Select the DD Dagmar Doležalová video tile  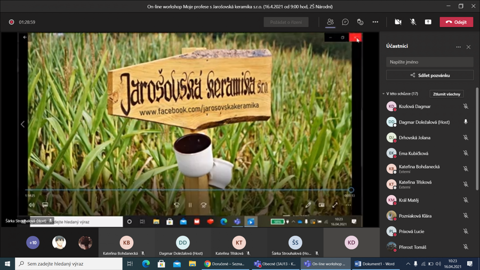182,242
